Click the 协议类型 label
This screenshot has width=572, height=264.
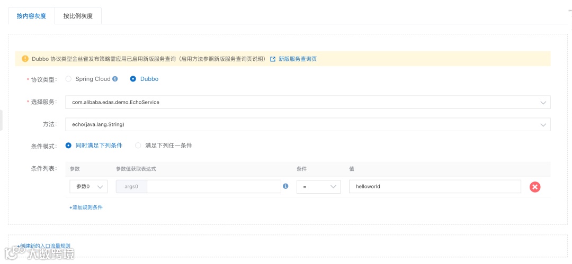44,79
